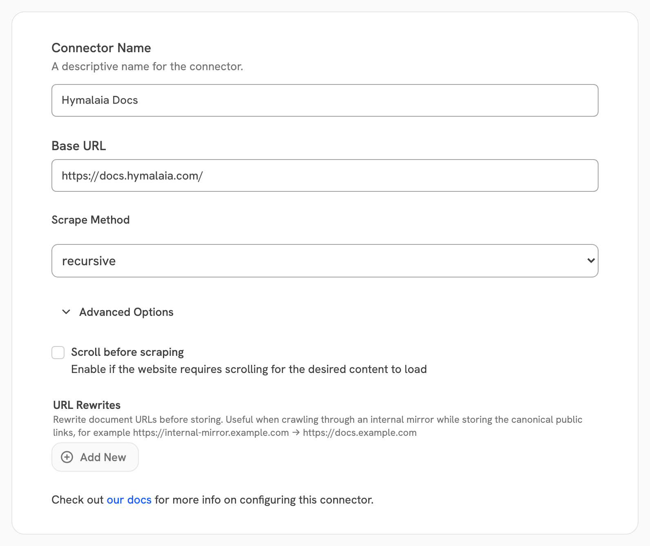Click the Connector Name input field
The image size is (650, 546).
coord(325,100)
